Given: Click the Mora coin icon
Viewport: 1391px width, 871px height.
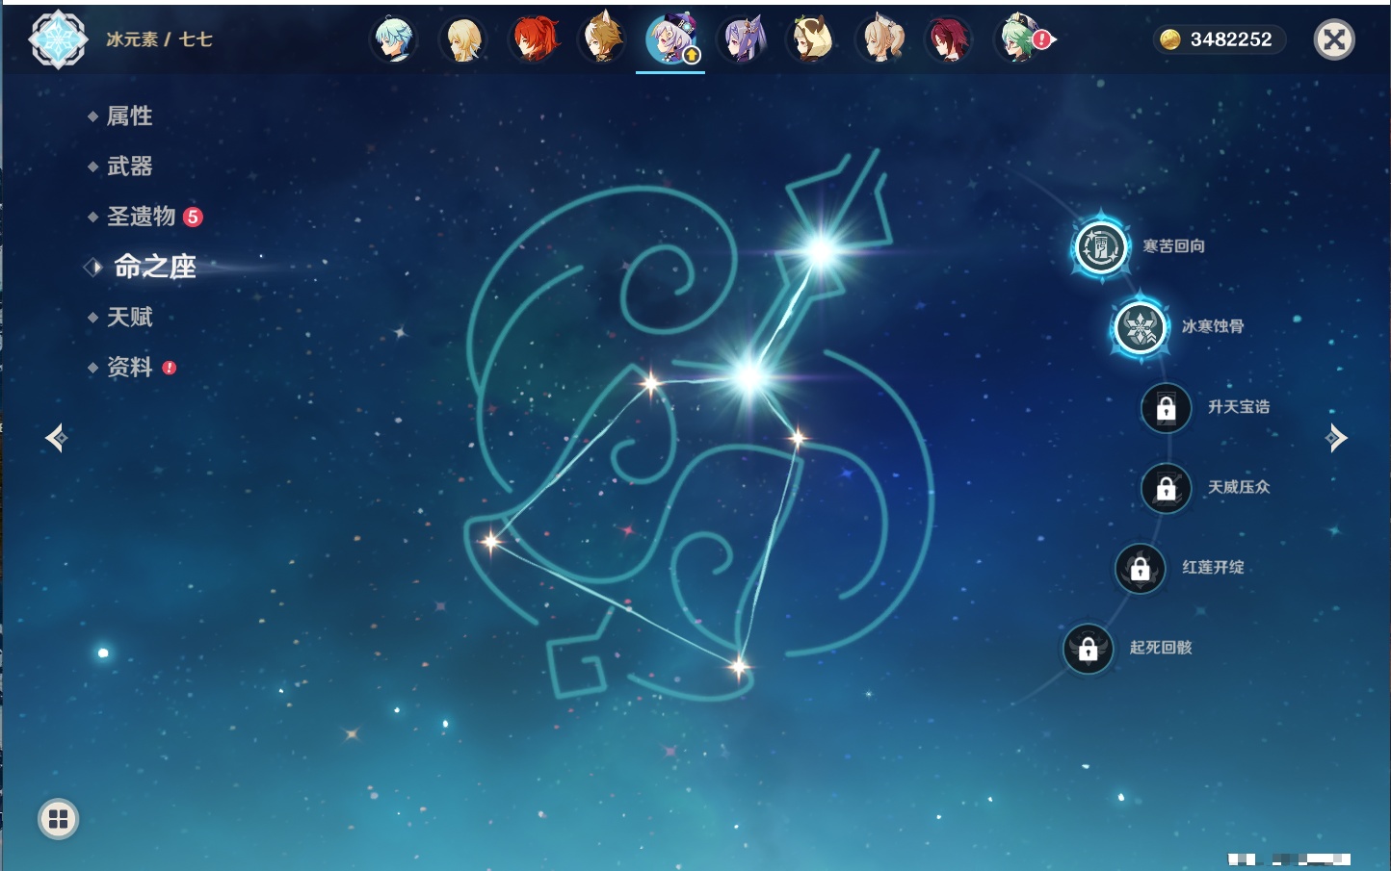Looking at the screenshot, I should pyautogui.click(x=1170, y=39).
